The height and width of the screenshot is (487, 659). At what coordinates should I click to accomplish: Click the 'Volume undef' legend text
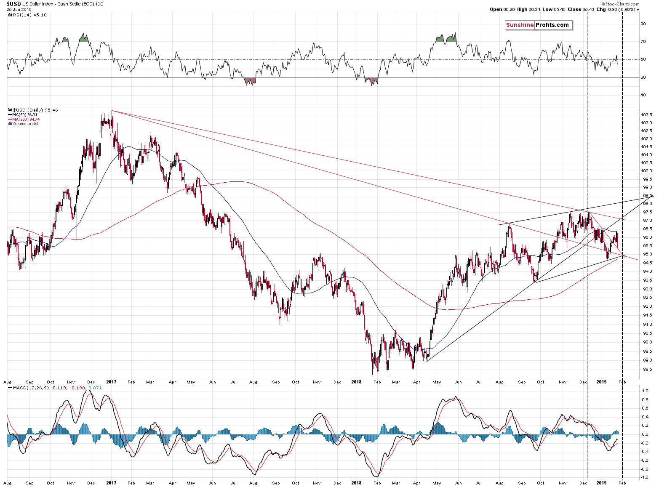(x=25, y=124)
